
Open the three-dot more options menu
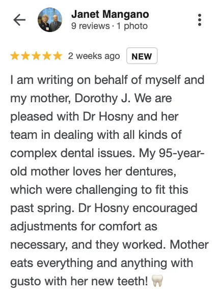200,20
